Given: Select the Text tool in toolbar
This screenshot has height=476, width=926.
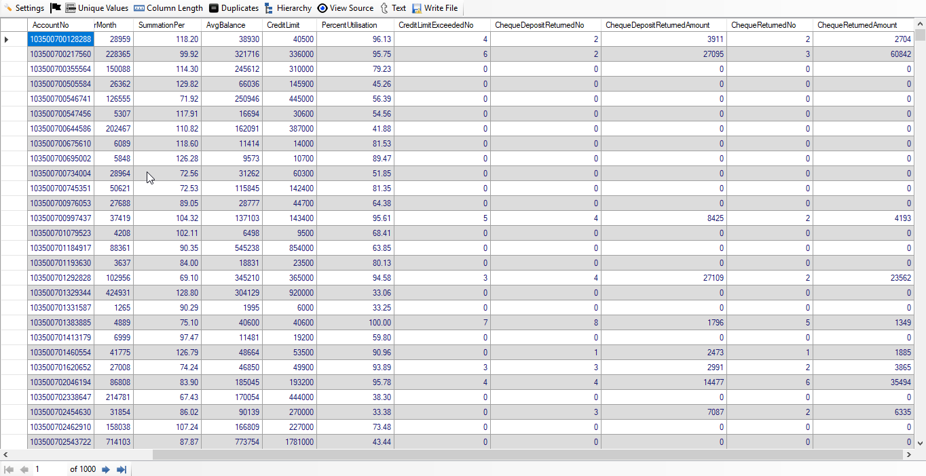Looking at the screenshot, I should pos(392,8).
